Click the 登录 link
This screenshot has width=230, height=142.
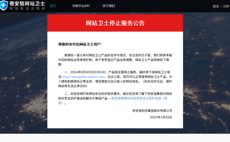(x=216, y=6)
